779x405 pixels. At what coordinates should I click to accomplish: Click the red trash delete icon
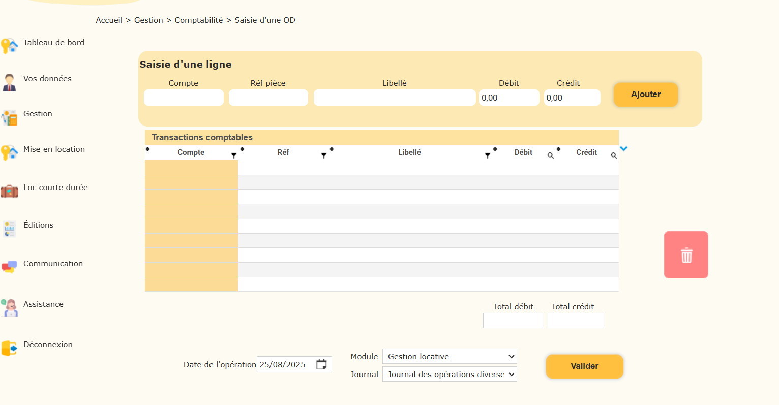point(686,255)
